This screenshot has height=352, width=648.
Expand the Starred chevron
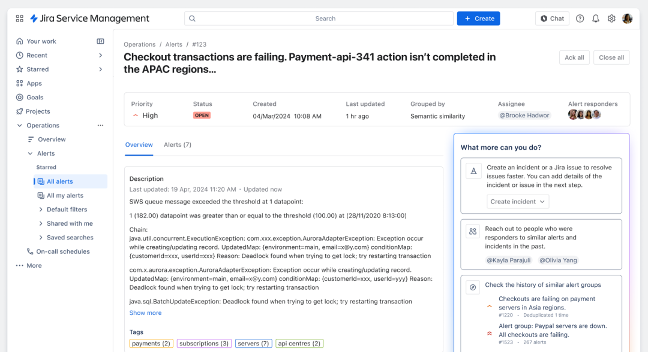[x=100, y=69]
